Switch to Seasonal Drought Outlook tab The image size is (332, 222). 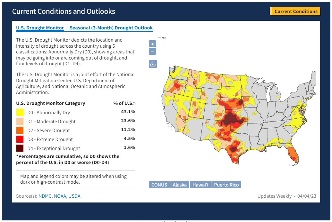111,28
